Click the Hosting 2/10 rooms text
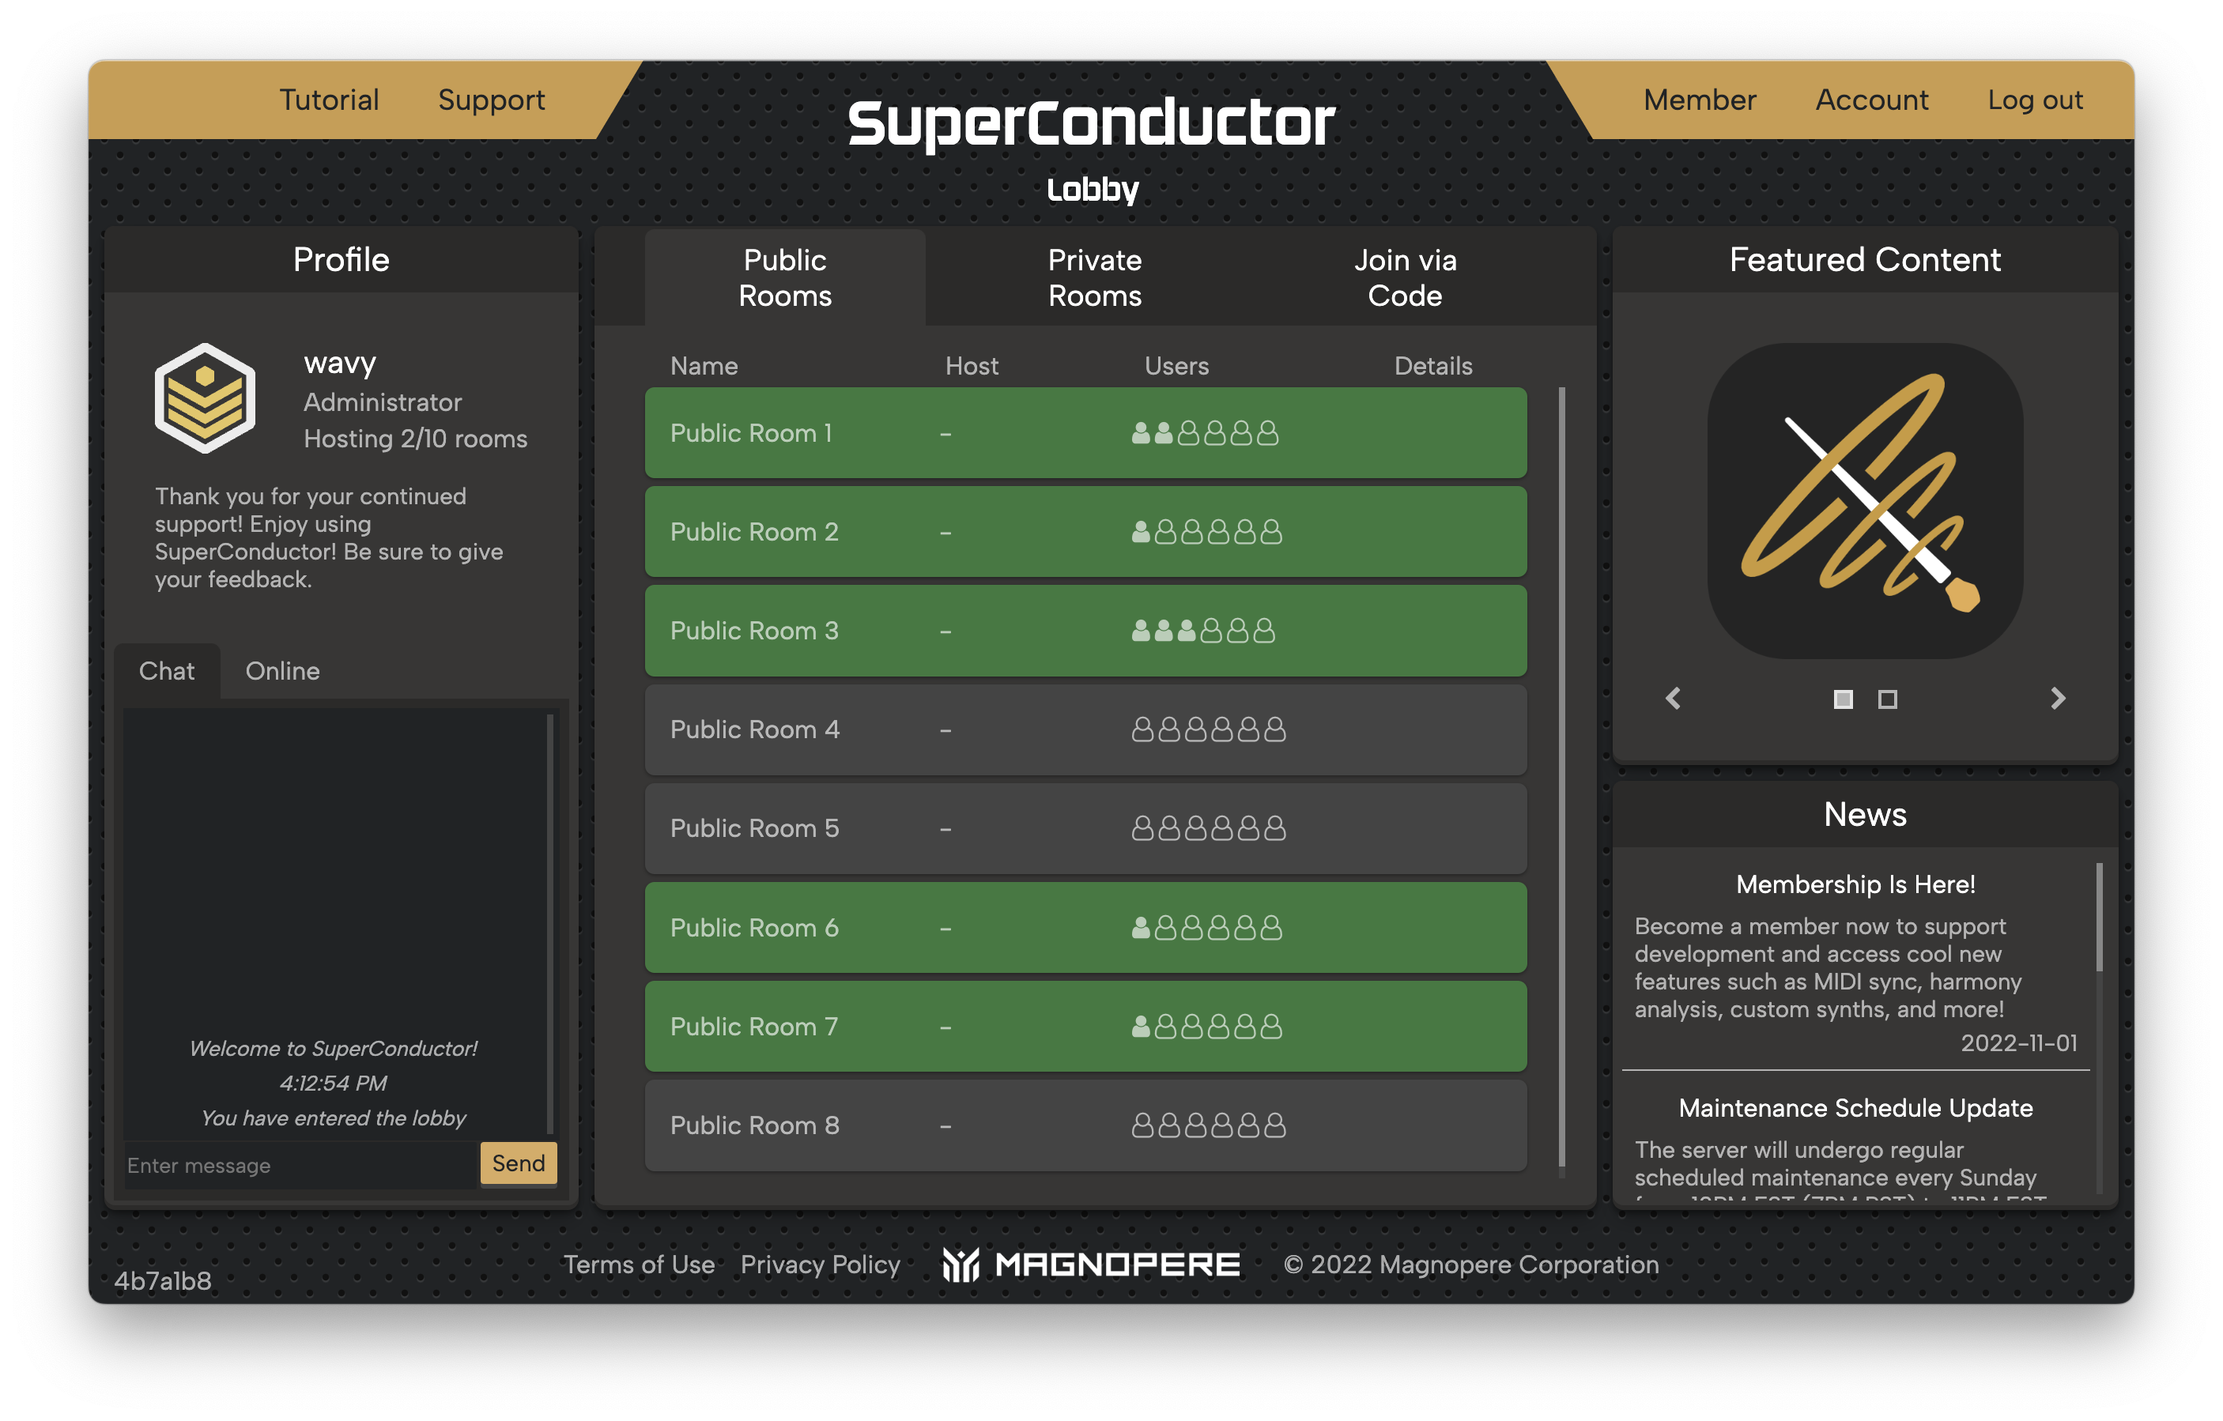 click(x=415, y=439)
